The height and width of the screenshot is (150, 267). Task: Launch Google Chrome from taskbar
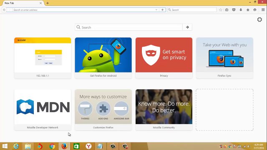52,146
